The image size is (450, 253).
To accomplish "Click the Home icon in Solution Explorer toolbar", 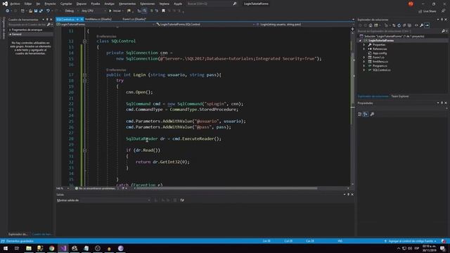I will pos(371,25).
